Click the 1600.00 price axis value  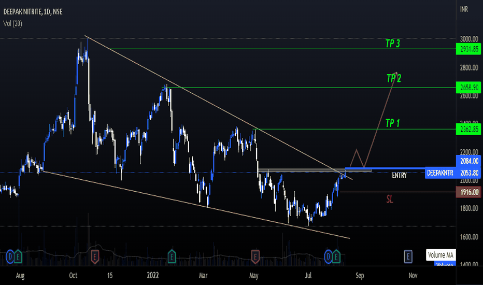click(469, 237)
